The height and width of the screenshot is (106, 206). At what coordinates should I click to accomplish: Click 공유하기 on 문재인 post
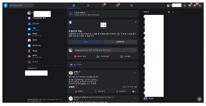click(x=121, y=91)
